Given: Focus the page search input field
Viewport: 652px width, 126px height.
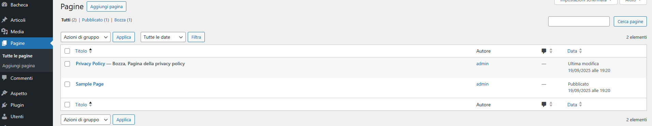Looking at the screenshot, I should 579,21.
